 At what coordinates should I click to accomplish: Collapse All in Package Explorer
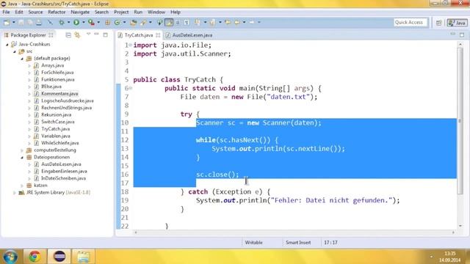tap(68, 35)
